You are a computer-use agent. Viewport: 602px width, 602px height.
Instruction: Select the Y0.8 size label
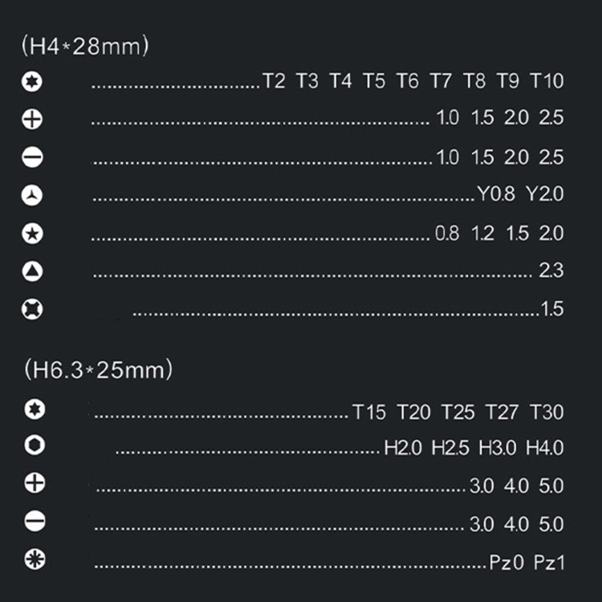coord(496,193)
